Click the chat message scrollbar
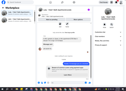Image resolution: width=126 pixels, height=91 pixels. (x=91, y=56)
